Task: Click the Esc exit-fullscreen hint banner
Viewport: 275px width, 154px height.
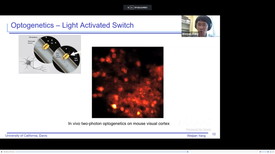Action: pos(137,8)
